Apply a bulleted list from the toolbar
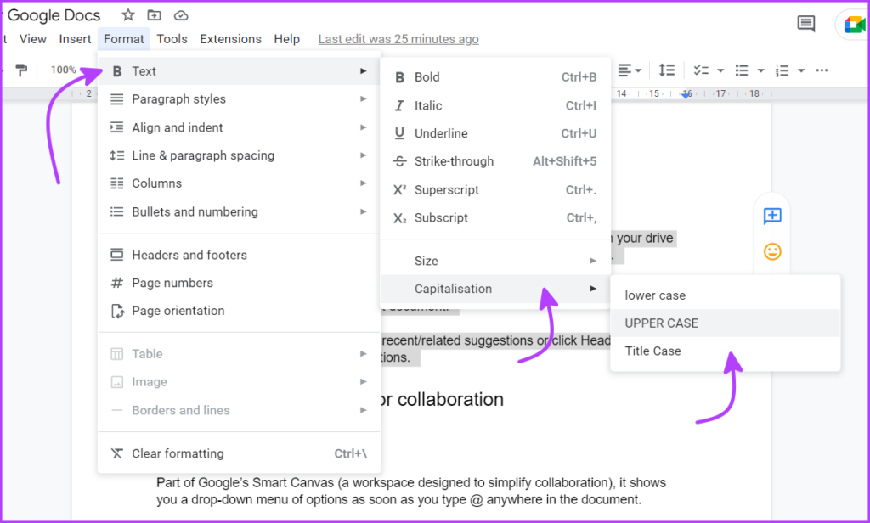The image size is (870, 523). point(742,70)
